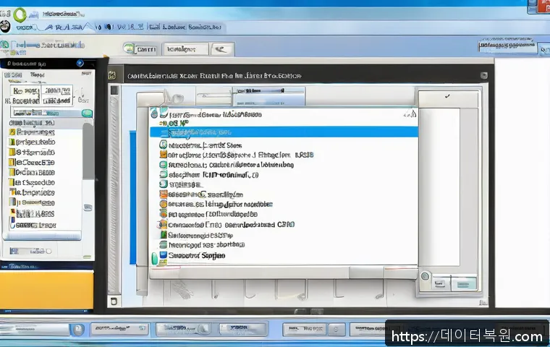Image resolution: width=550 pixels, height=347 pixels.
Task: Click the green icon left of the first toolbar button
Action: tap(129, 49)
